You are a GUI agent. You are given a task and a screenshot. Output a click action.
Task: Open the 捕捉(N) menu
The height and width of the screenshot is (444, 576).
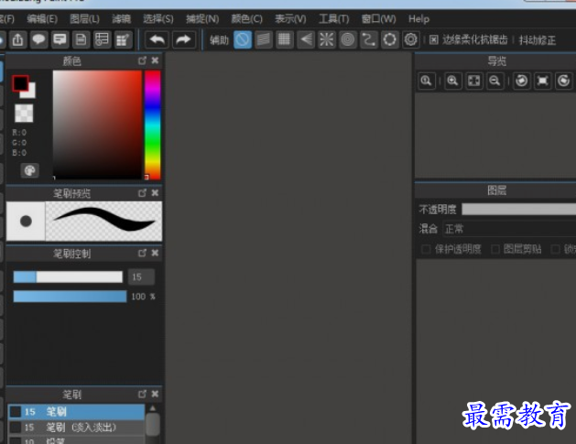[202, 18]
